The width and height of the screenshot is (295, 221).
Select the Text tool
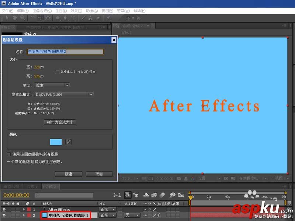73,18
